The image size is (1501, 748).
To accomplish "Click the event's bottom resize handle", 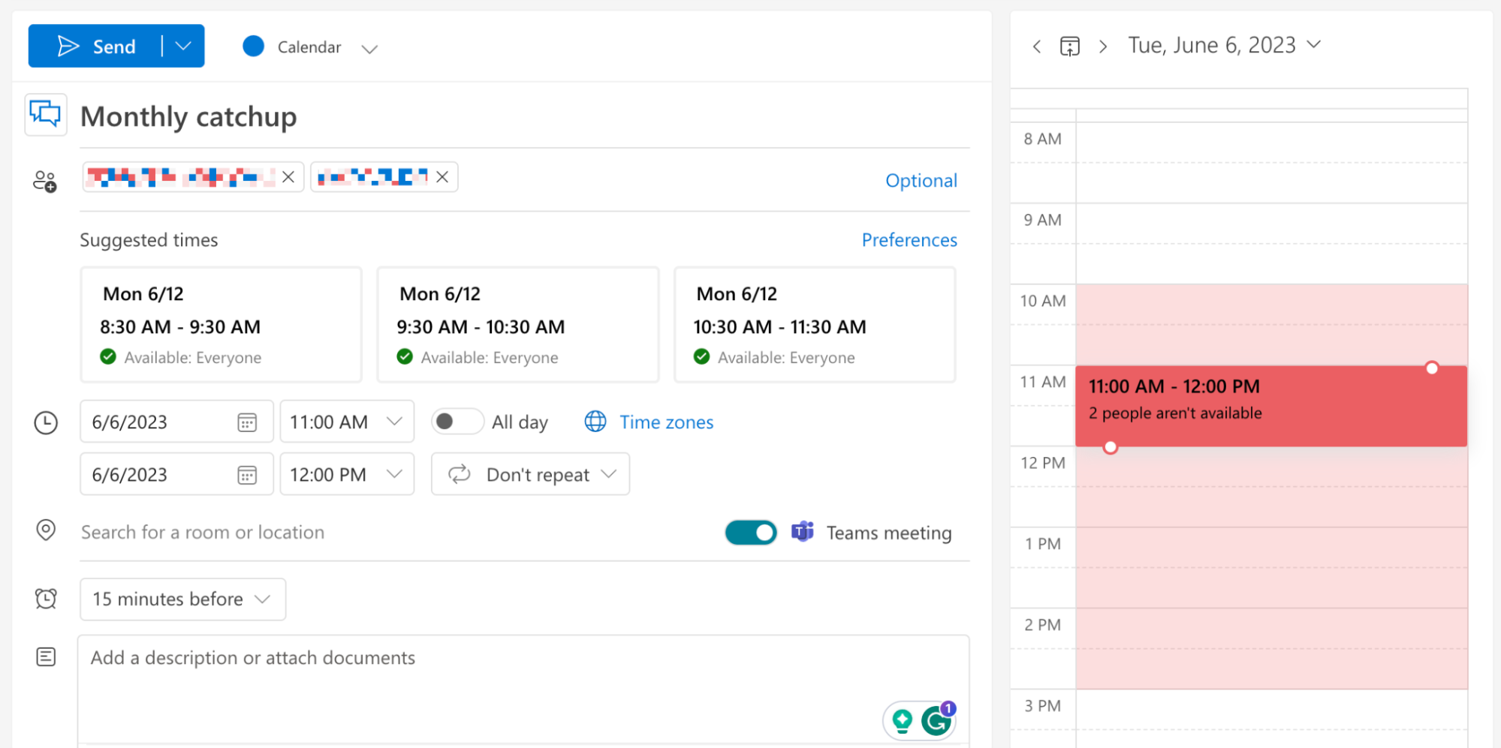I will click(x=1111, y=447).
